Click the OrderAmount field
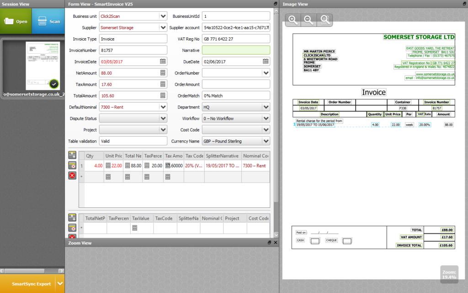 (236, 84)
